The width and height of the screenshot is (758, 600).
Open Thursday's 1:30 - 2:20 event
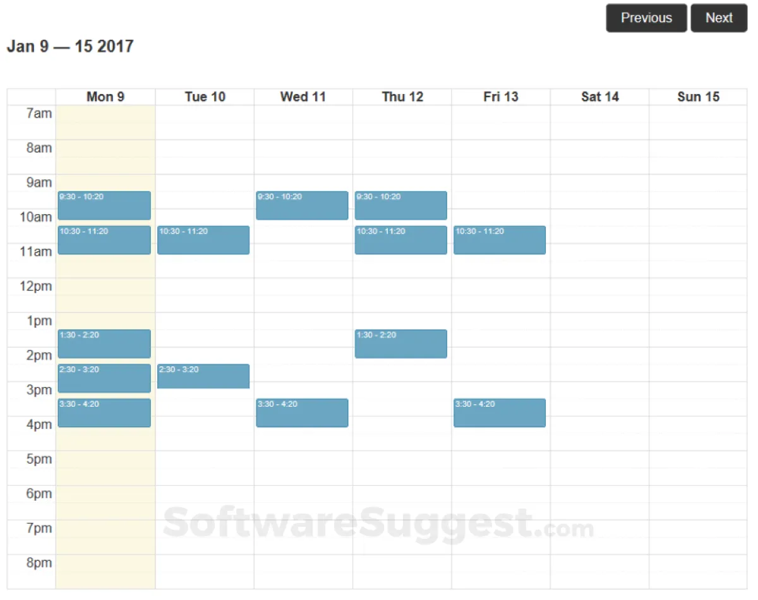coord(400,344)
